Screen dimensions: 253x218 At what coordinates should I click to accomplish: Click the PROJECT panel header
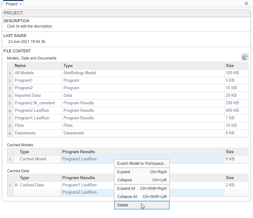[126, 13]
